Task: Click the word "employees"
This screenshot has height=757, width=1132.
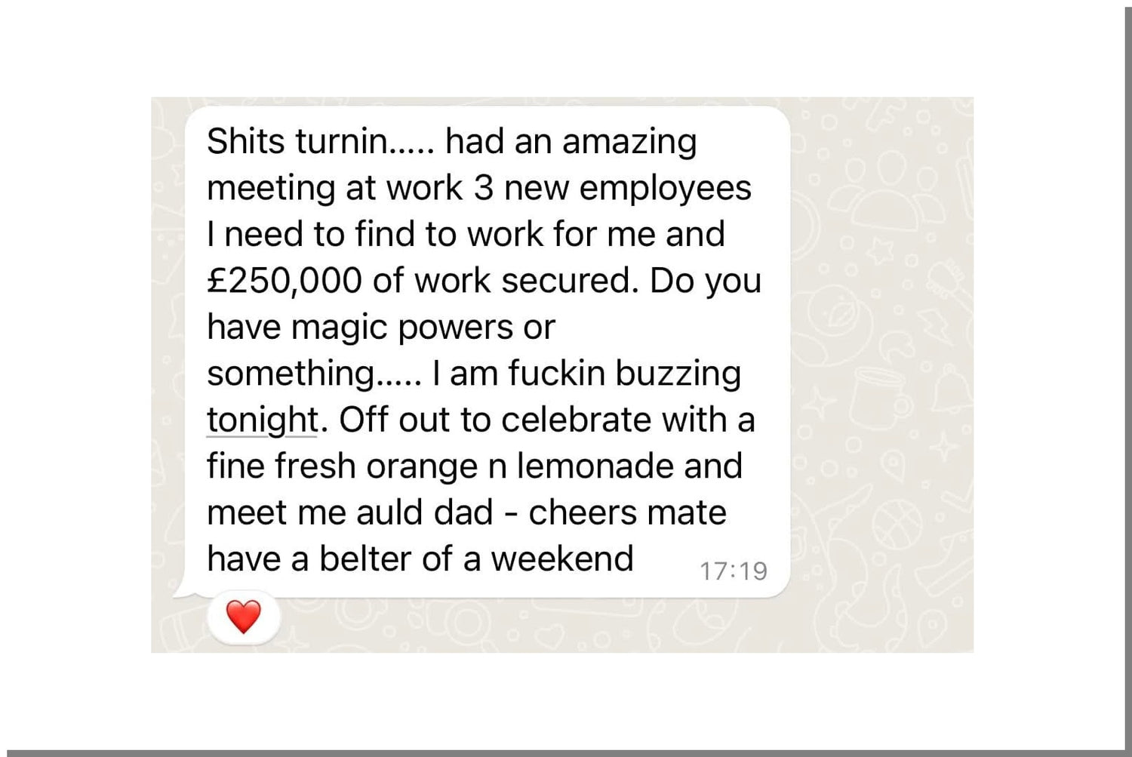Action: point(665,188)
